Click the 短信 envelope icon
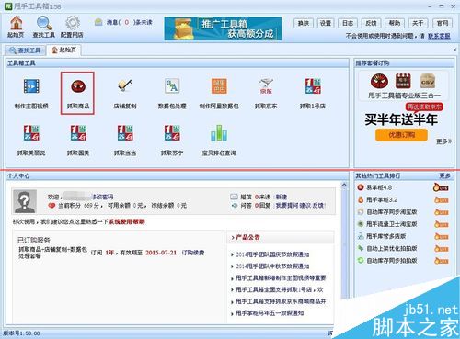The image size is (460, 339). [234, 197]
